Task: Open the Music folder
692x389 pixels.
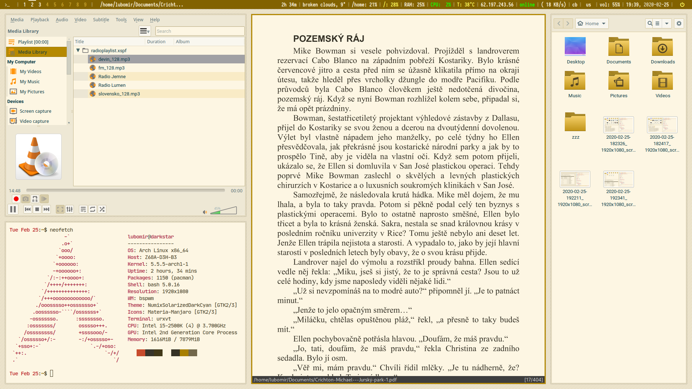Action: pyautogui.click(x=575, y=85)
